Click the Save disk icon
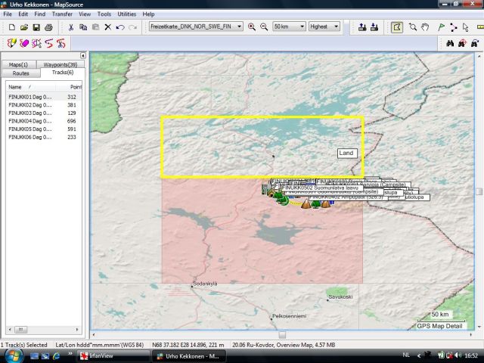The image size is (484, 363). [36, 27]
